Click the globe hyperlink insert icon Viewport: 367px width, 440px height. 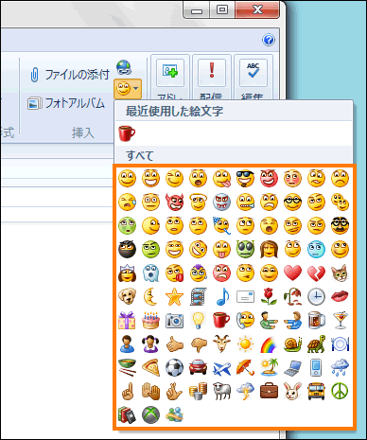coord(124,67)
